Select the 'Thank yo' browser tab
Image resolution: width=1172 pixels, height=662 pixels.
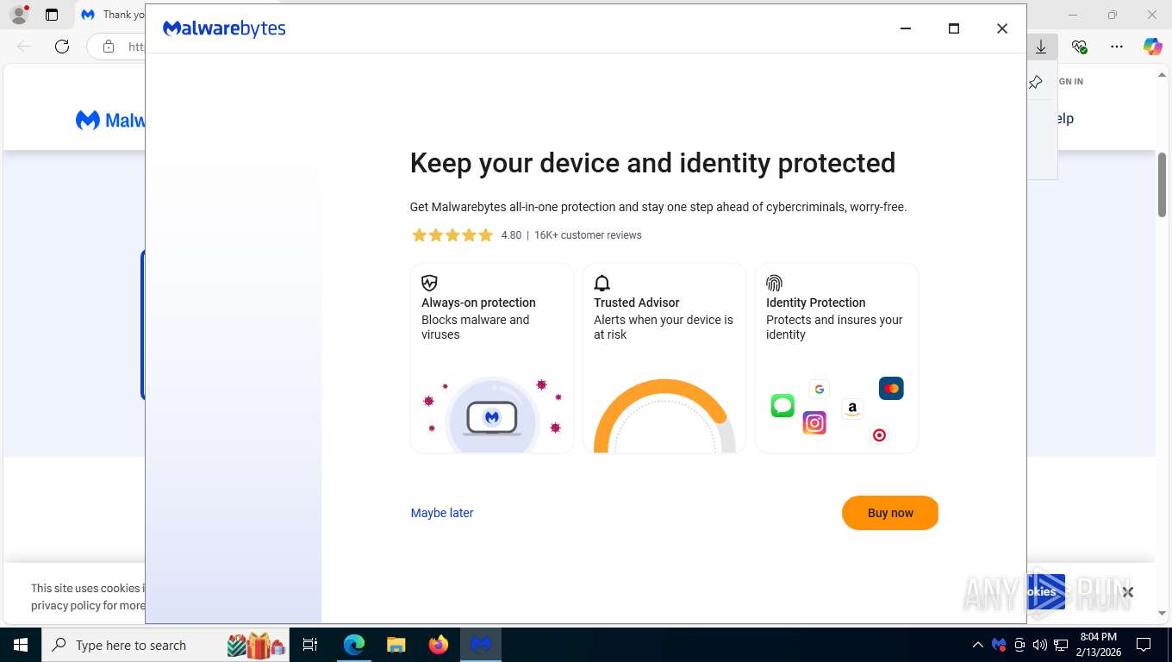click(x=113, y=15)
